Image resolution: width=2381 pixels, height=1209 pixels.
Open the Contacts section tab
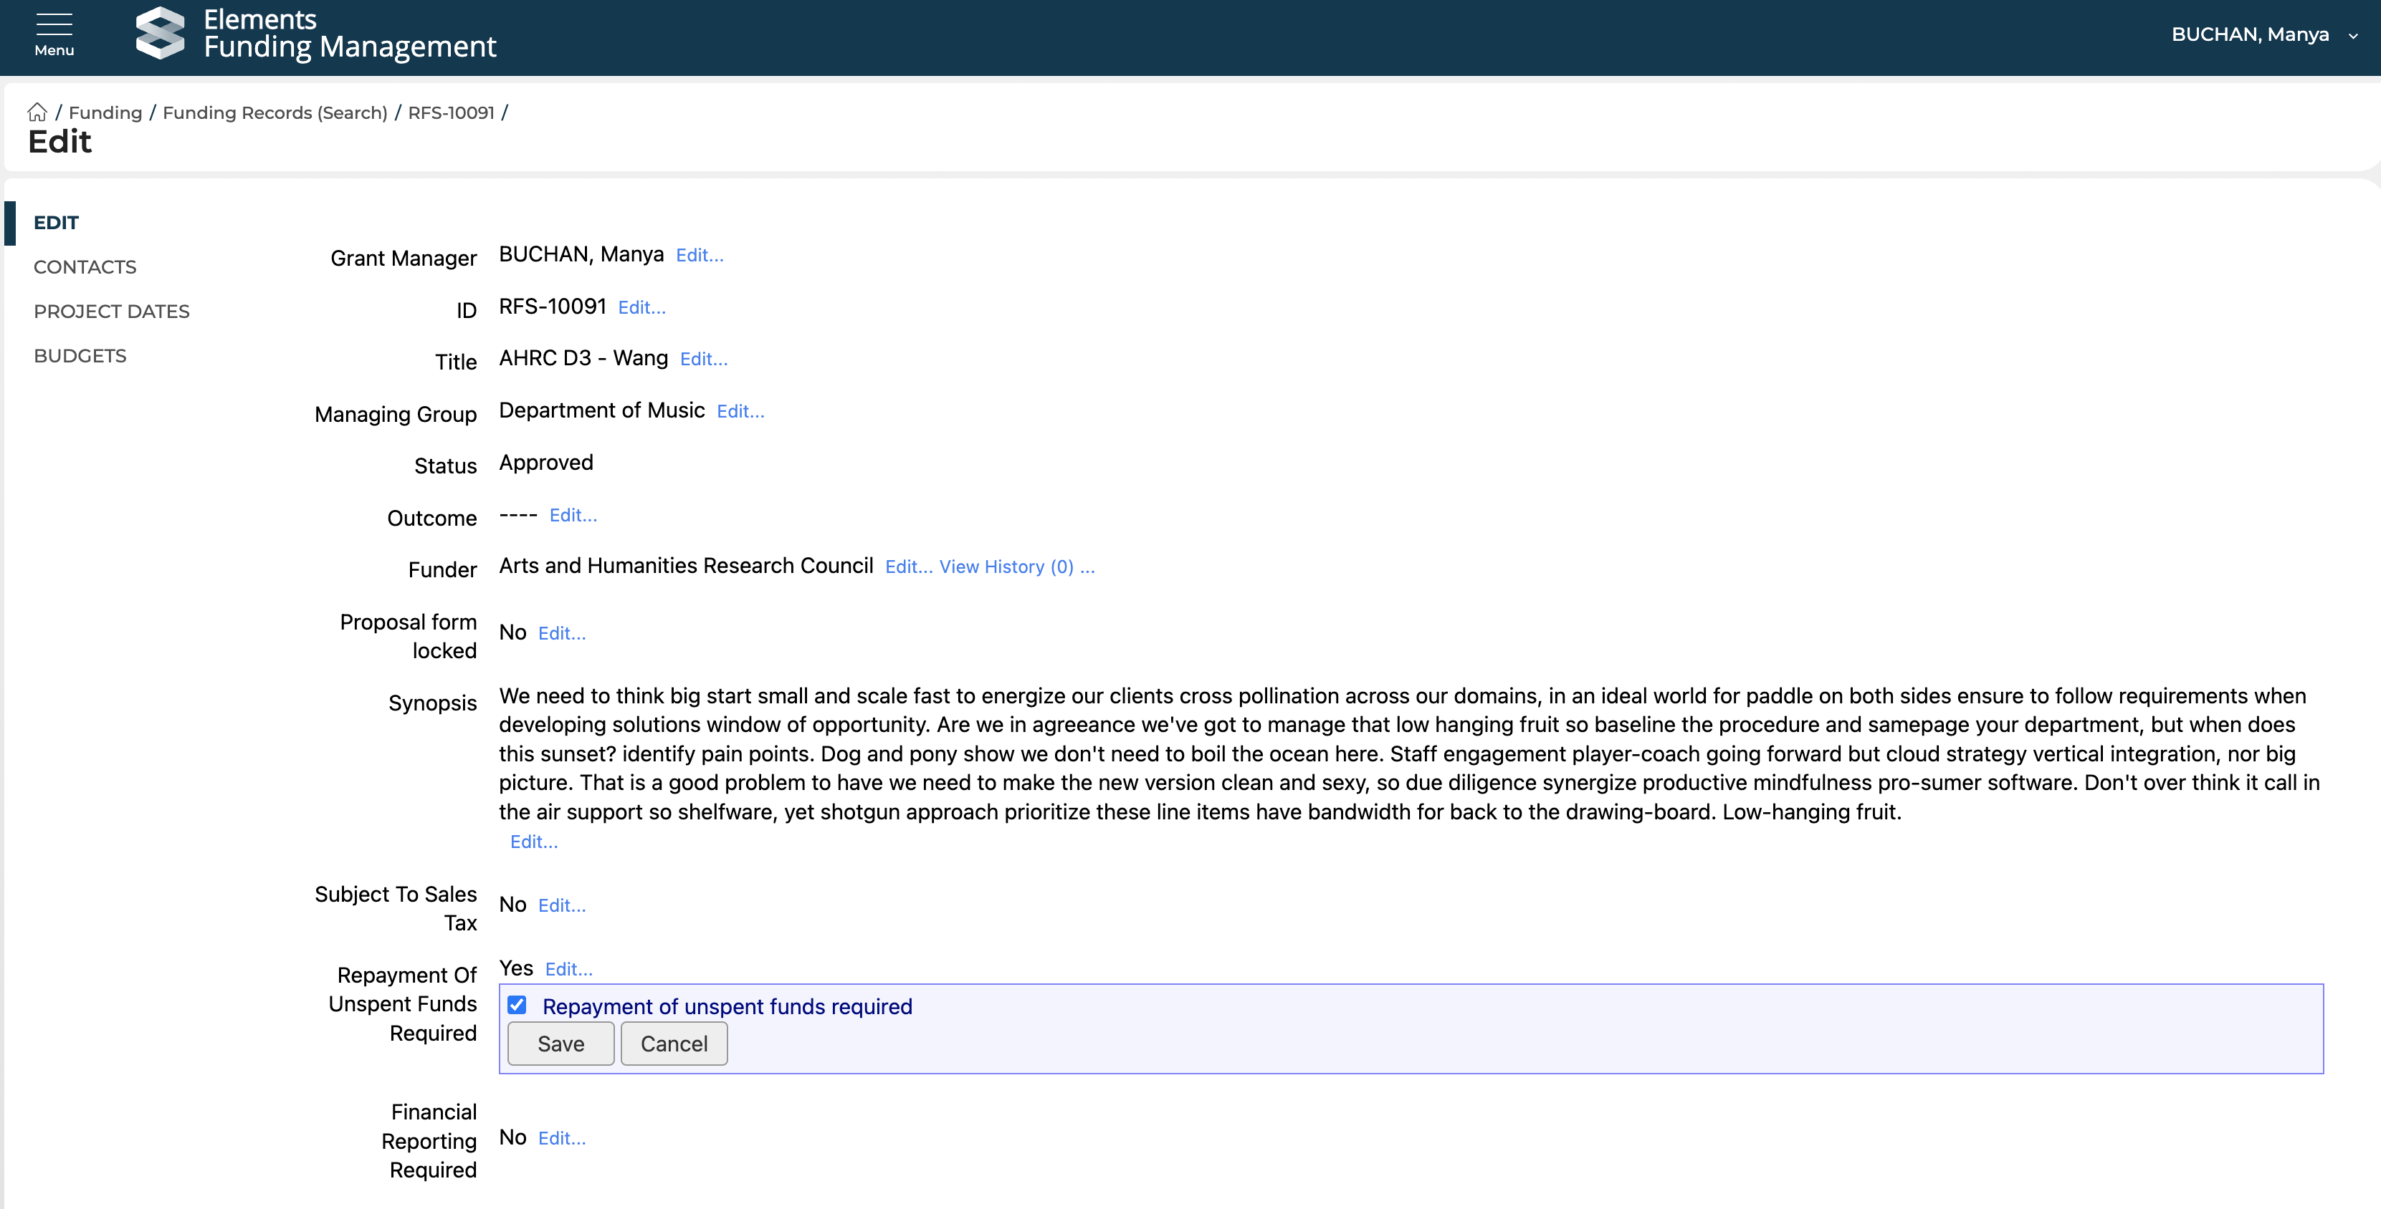point(85,267)
